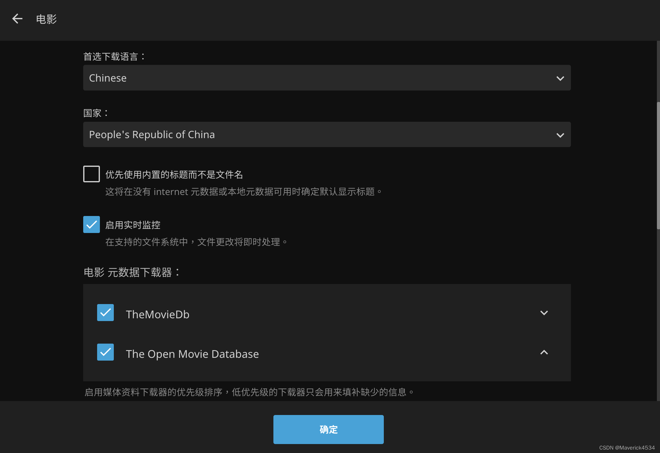Click the language dropdown chevron icon

(560, 78)
